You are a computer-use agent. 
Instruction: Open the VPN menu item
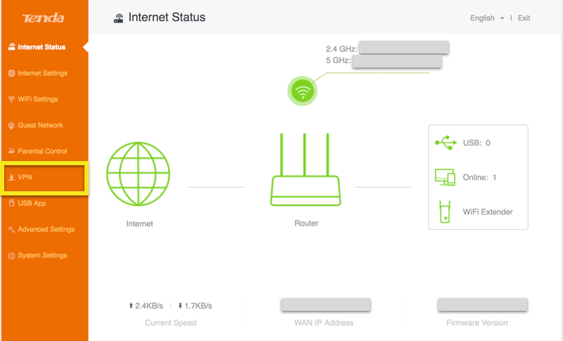tap(25, 177)
